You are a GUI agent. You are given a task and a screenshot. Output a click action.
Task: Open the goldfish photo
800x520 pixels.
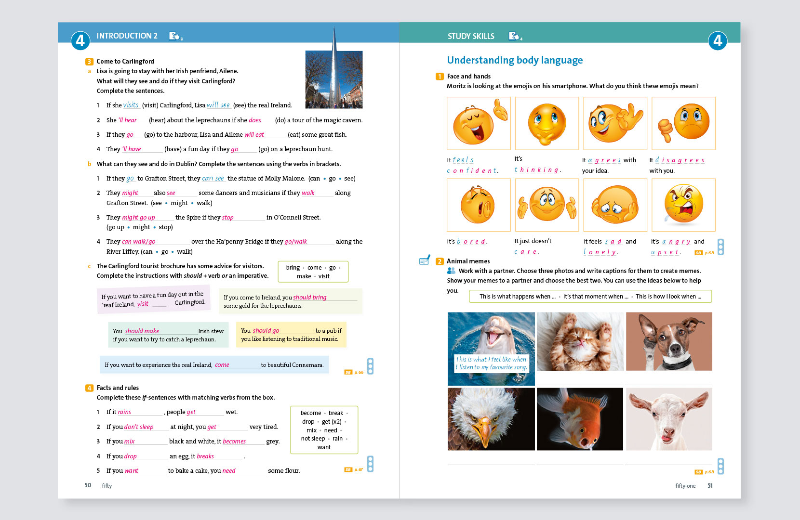580,419
